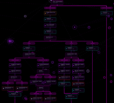Click the white-outlined circle marker right of the Noodle branch

tap(88, 71)
